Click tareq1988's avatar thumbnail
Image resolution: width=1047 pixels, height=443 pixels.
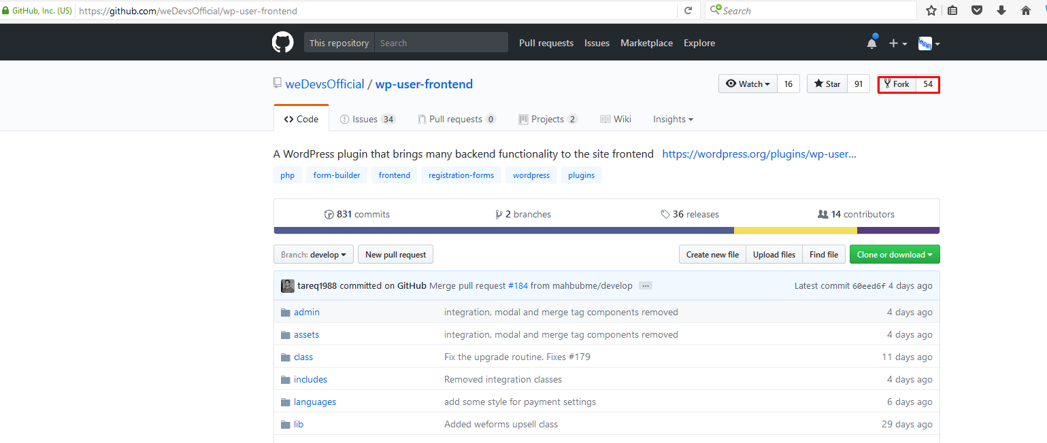click(288, 286)
